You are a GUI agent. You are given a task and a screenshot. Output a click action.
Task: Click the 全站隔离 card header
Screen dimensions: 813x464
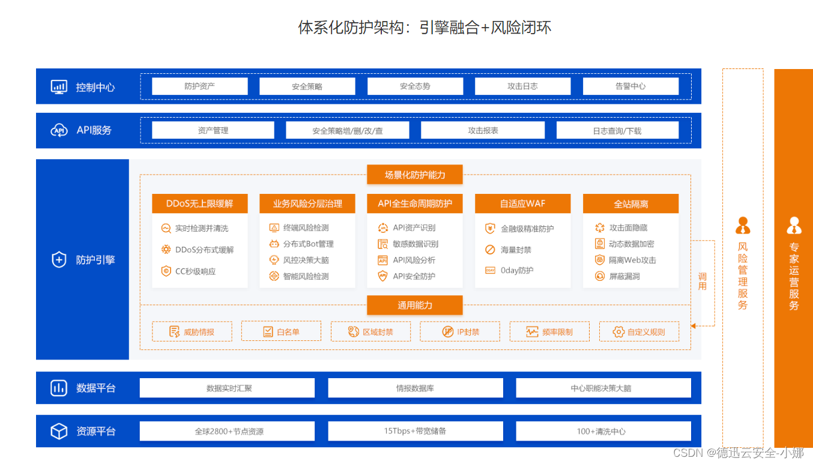[x=630, y=203]
